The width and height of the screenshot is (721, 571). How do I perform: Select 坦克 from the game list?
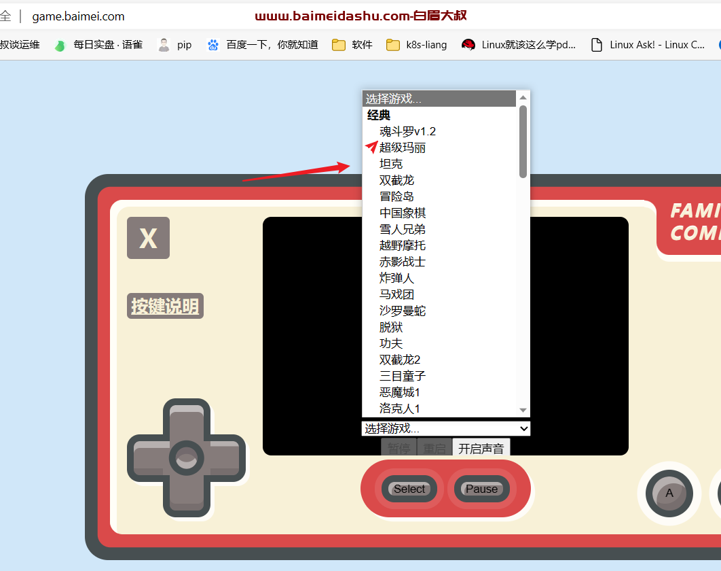pos(439,164)
